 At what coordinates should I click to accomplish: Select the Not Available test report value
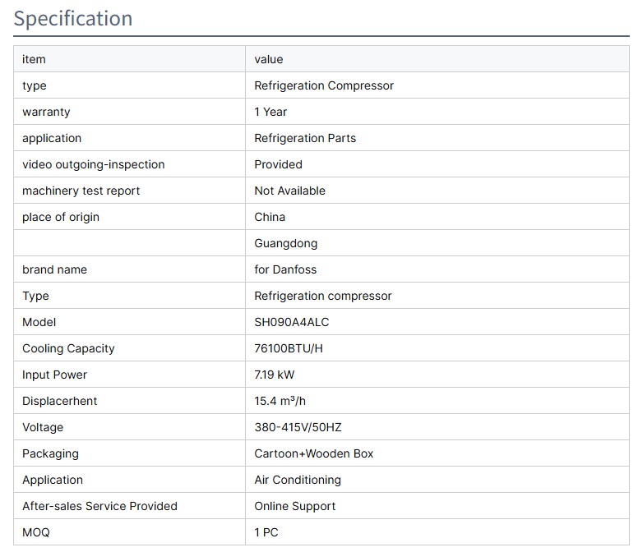tap(289, 191)
